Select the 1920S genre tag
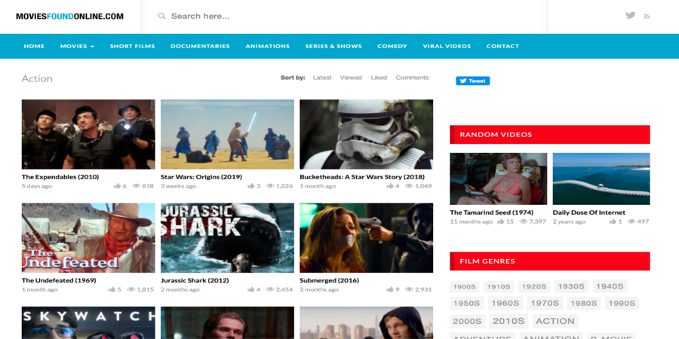The image size is (679, 339). click(534, 287)
